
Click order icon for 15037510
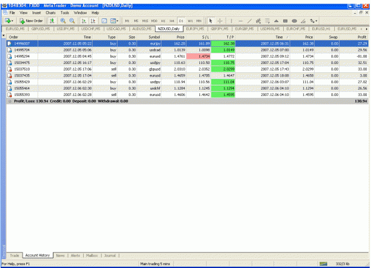9,69
